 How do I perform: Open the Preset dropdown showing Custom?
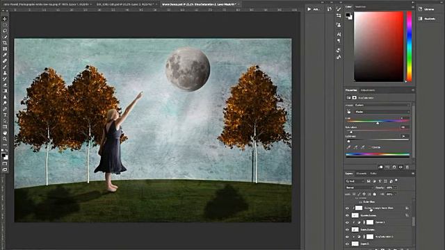(x=382, y=105)
